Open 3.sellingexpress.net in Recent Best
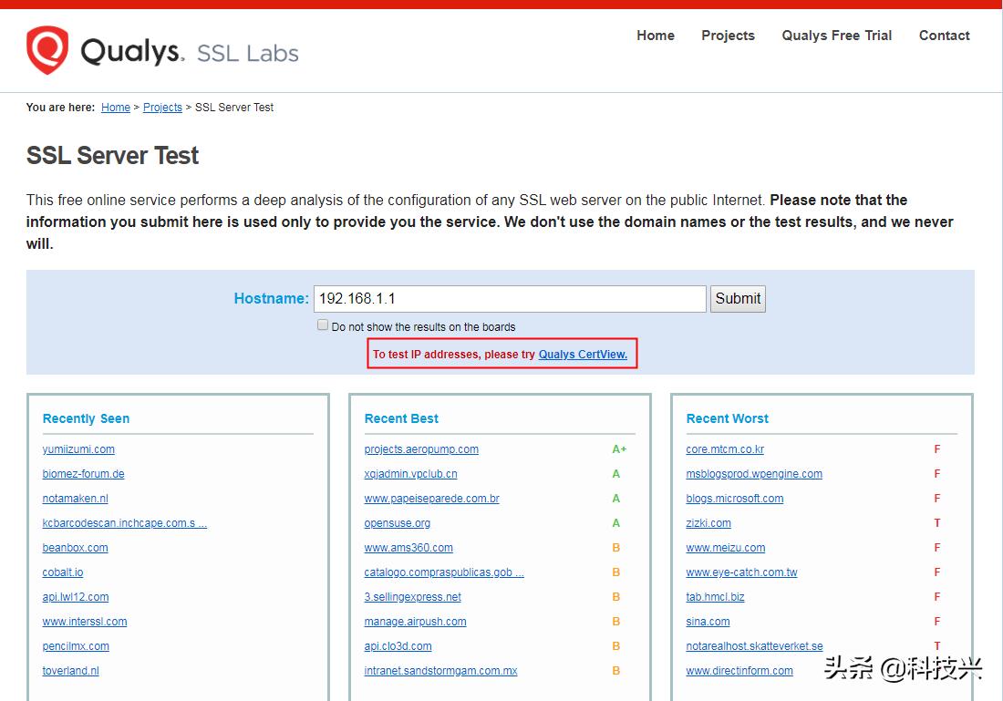Image resolution: width=1003 pixels, height=701 pixels. point(412,597)
